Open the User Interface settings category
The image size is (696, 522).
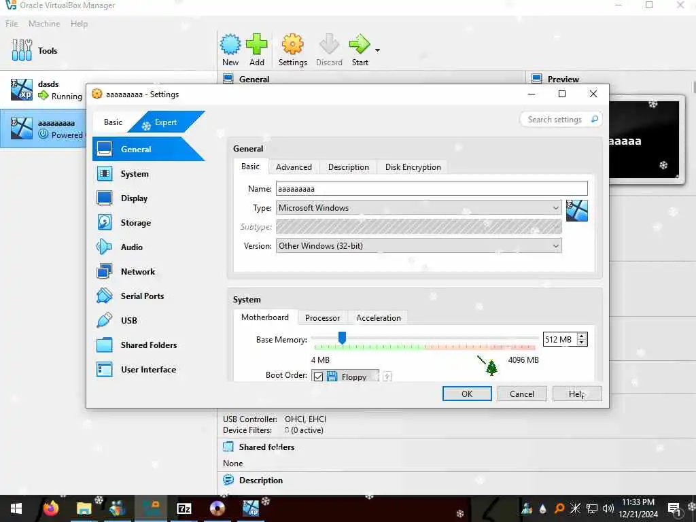pos(148,369)
